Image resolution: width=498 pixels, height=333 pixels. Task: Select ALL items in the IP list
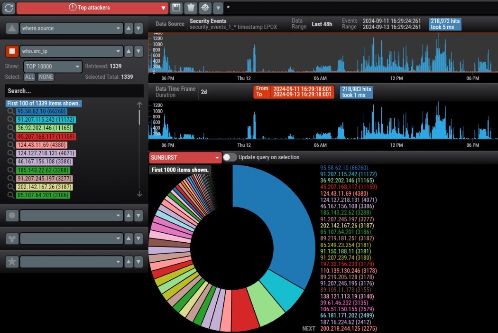tap(29, 77)
